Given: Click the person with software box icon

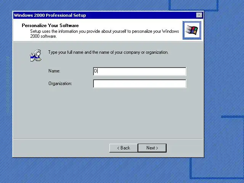Looking at the screenshot, I should [36, 56].
